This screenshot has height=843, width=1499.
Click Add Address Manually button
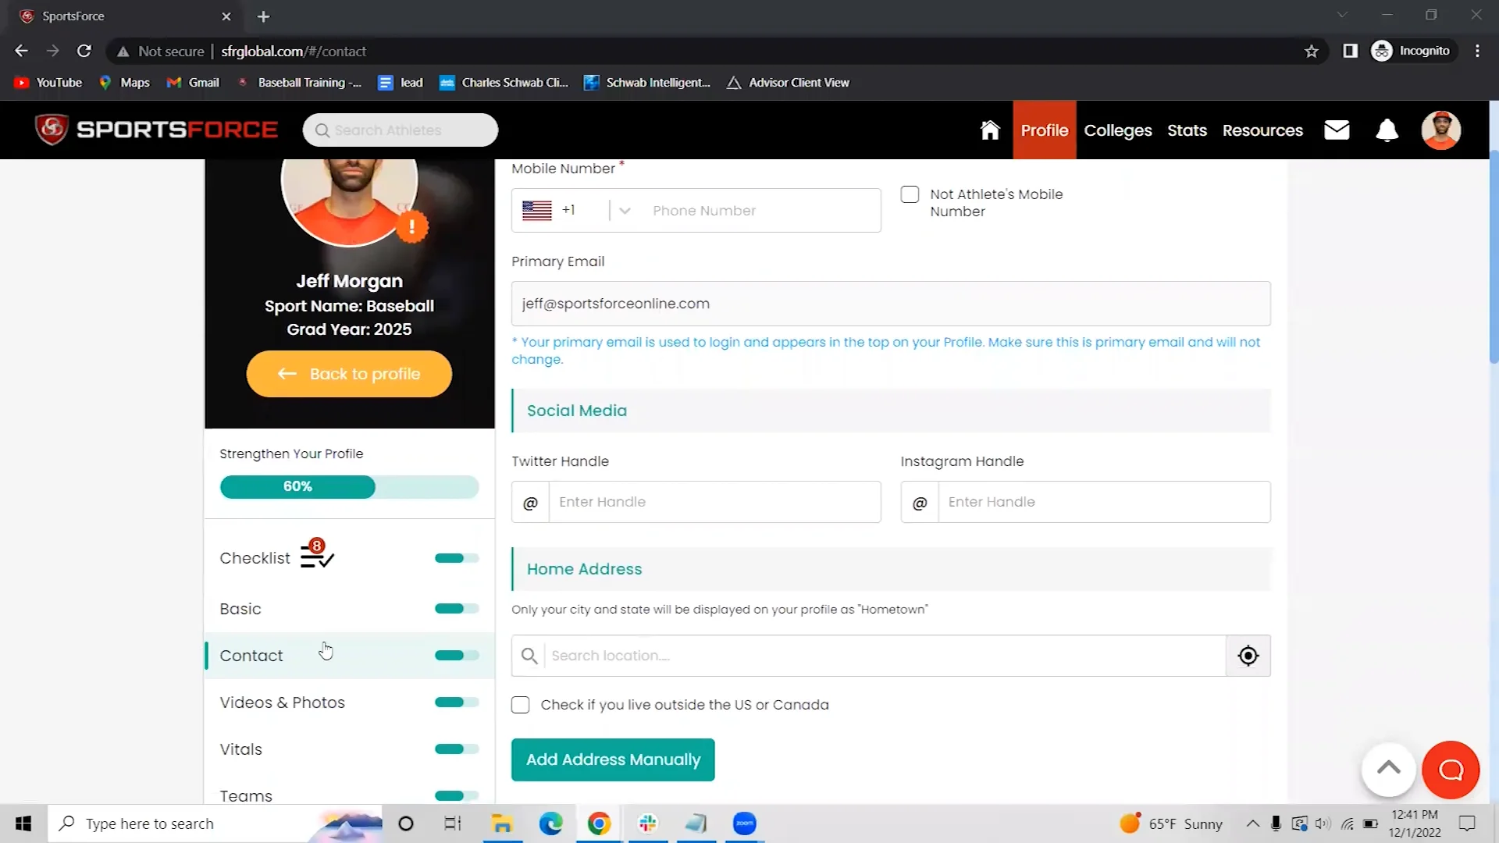613,759
